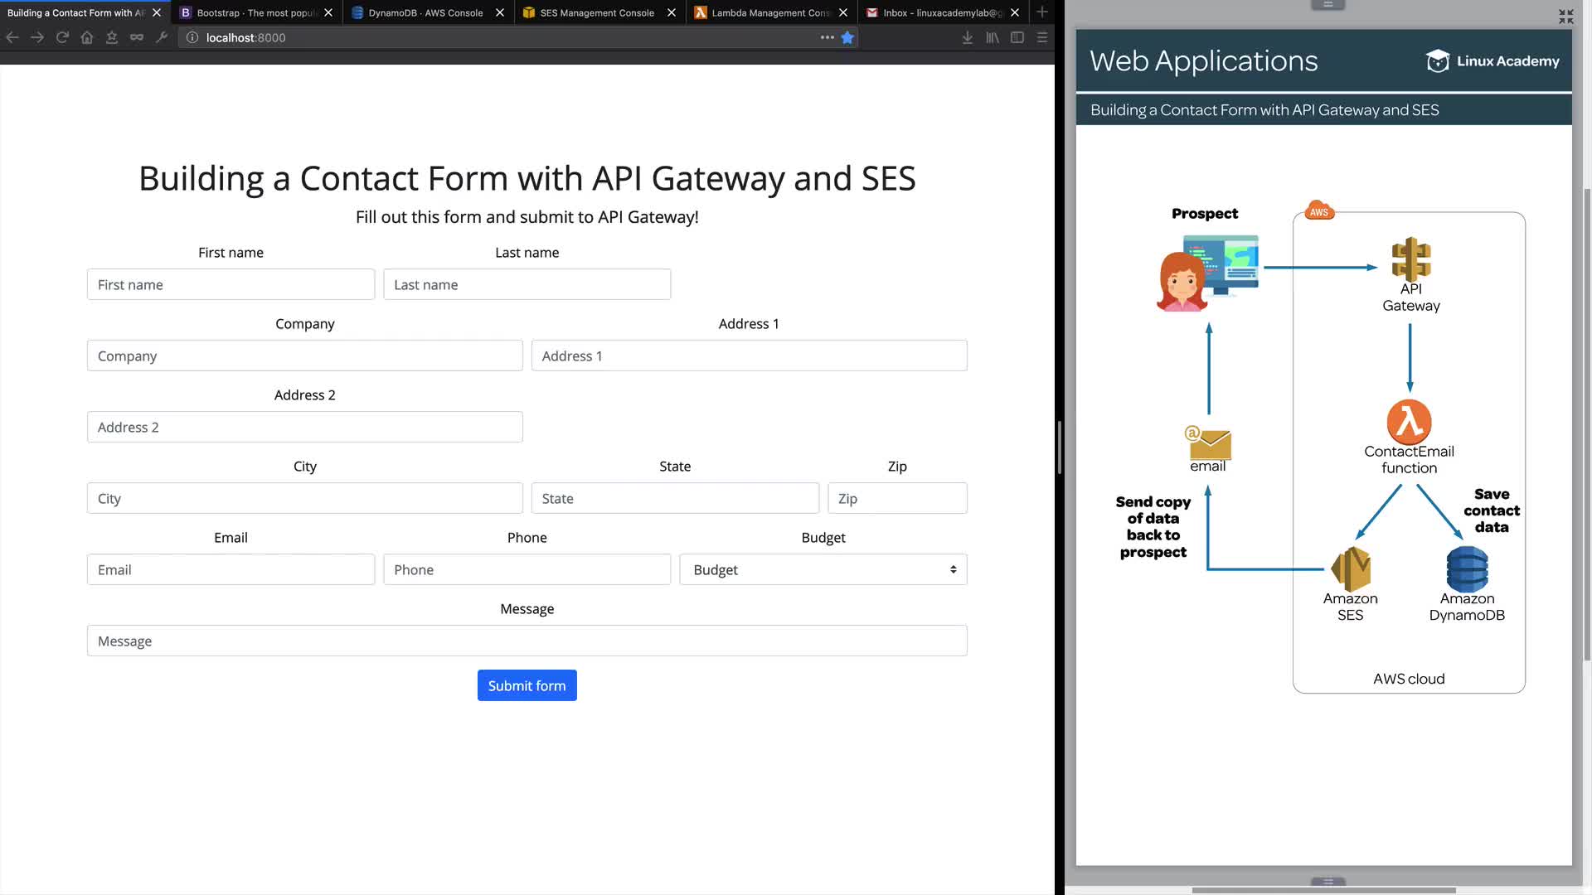The image size is (1592, 895).
Task: Close the SES Management Console tab
Action: [672, 12]
